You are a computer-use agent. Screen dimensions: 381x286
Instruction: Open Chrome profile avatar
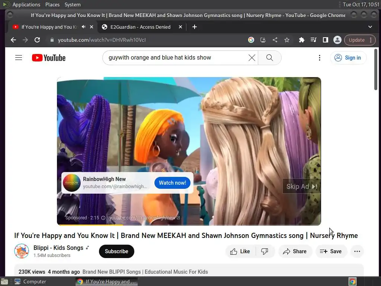point(337,40)
